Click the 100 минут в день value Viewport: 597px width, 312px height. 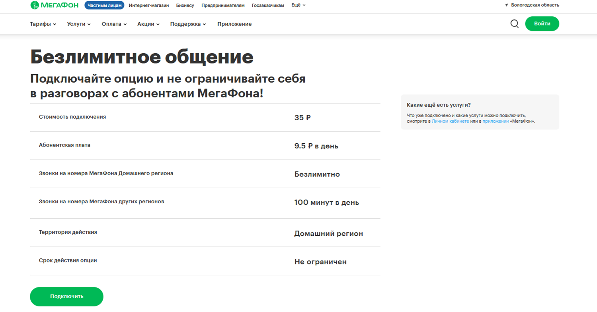coord(327,202)
